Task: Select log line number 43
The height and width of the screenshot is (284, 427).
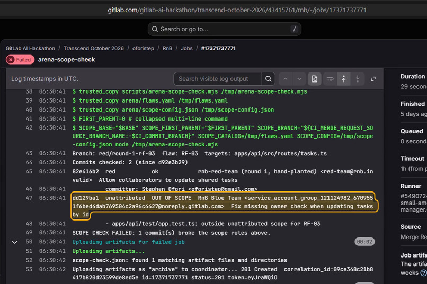Action: pyautogui.click(x=29, y=153)
